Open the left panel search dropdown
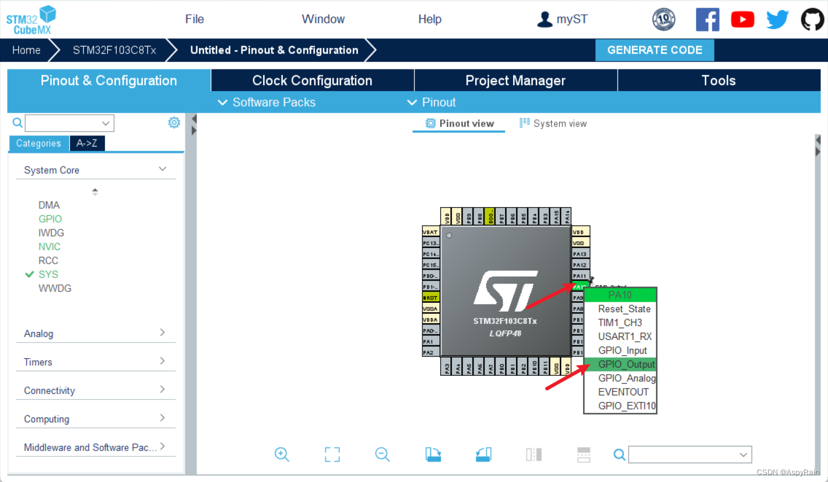 coord(106,123)
